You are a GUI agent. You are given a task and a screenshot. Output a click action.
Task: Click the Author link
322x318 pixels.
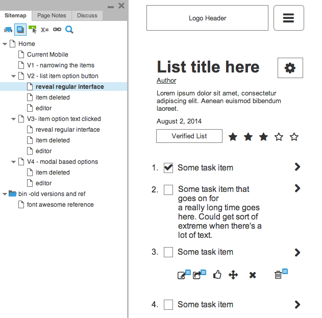click(x=166, y=81)
